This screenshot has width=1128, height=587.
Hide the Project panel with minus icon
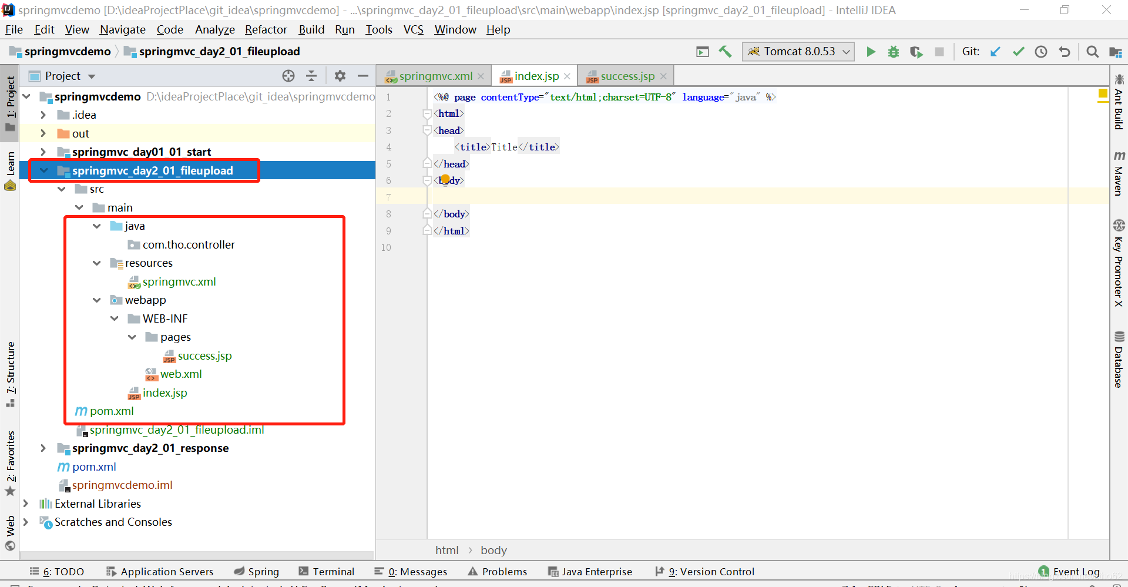pos(363,76)
